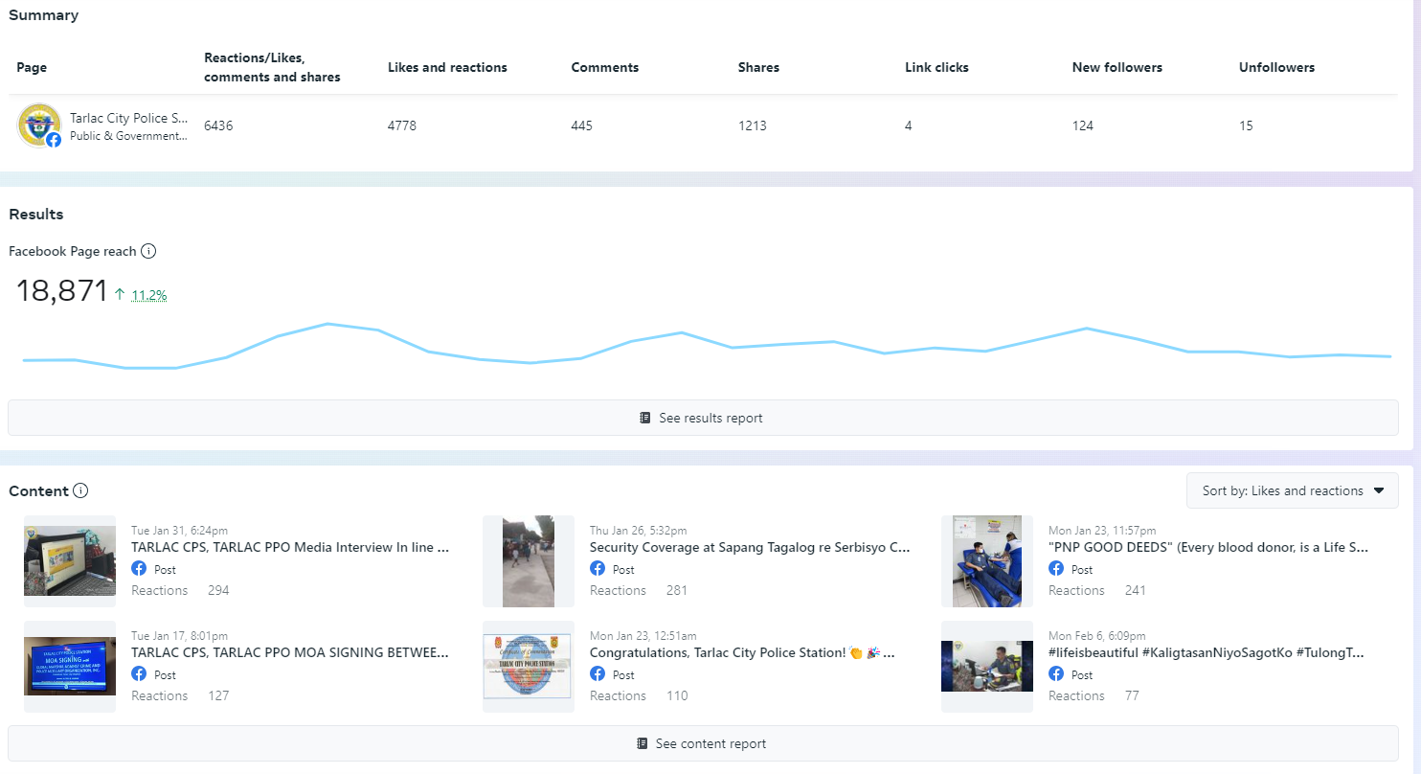Click the Tue Jan 31, 6:24pm timestamp
1421x774 pixels.
point(179,531)
